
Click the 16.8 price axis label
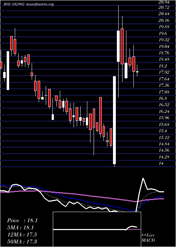tap(163, 98)
